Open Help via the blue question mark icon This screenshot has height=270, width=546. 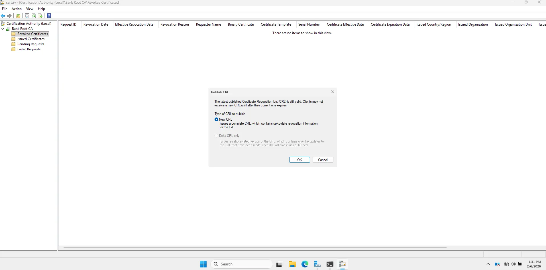49,16
